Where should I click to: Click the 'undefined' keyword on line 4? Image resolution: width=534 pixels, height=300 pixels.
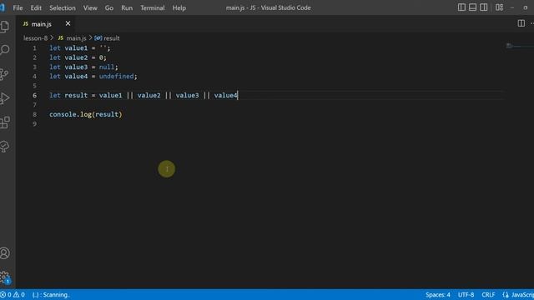tap(117, 76)
